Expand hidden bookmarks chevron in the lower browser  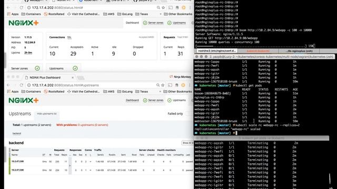pyautogui.click(x=160, y=91)
